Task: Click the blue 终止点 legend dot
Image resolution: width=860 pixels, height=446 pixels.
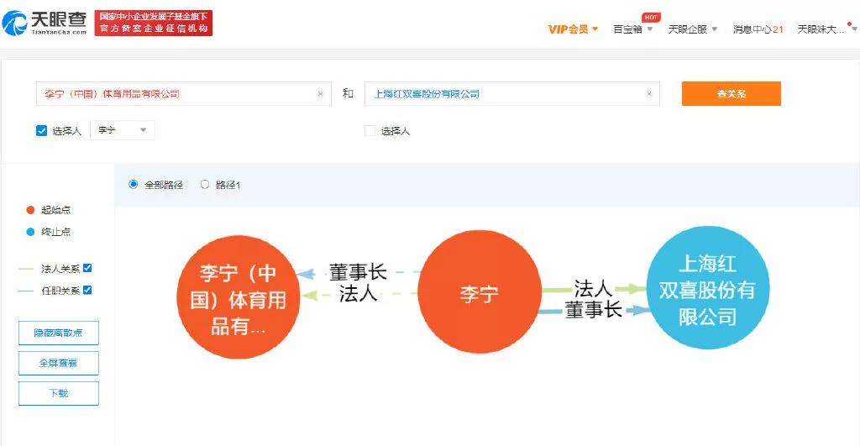Action: tap(30, 232)
